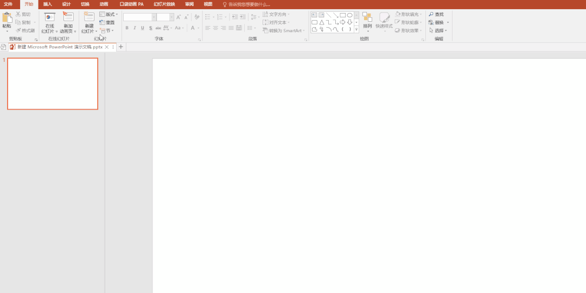This screenshot has height=293, width=586.
Task: Select the horizontal text box shape
Action: point(314,15)
